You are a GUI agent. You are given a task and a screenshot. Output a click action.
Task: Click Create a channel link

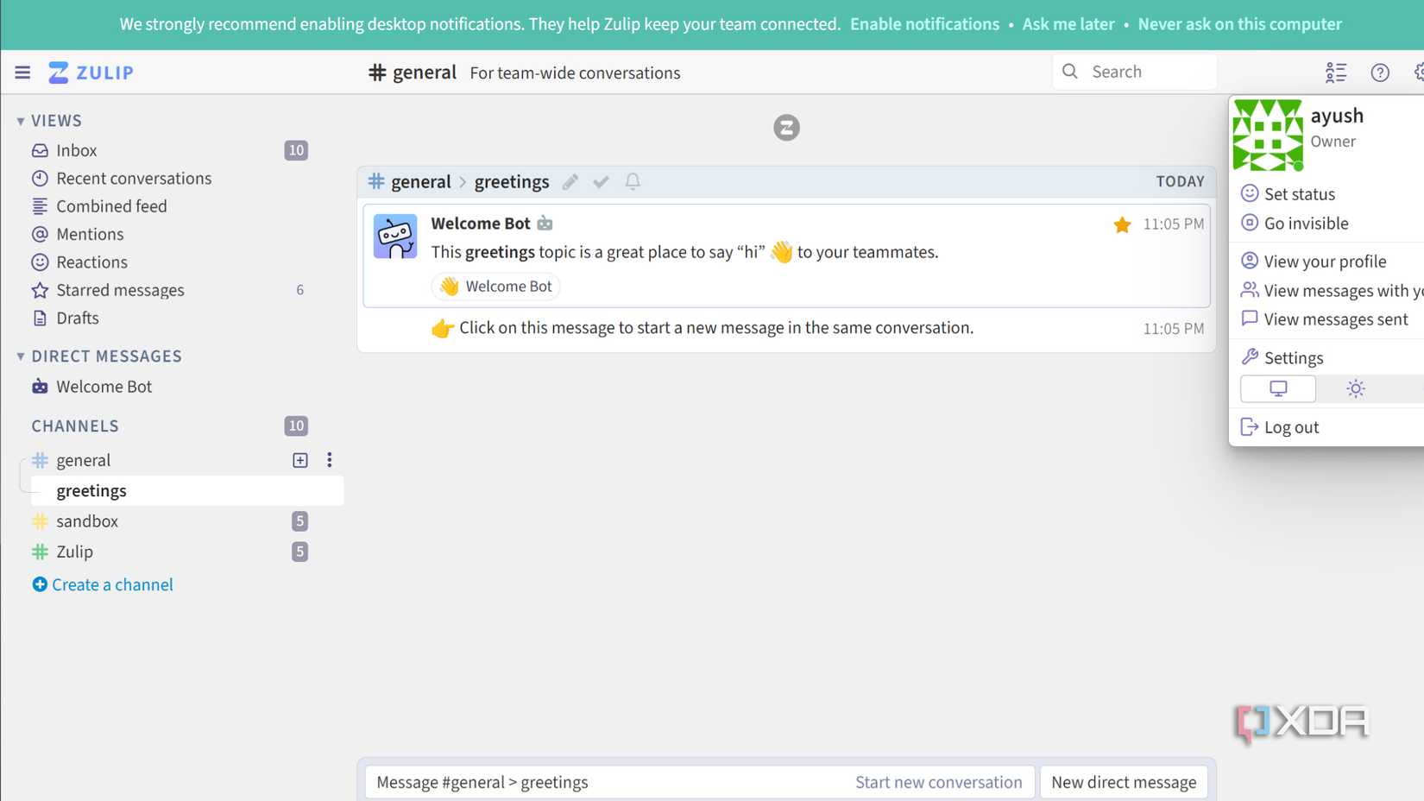(x=103, y=584)
